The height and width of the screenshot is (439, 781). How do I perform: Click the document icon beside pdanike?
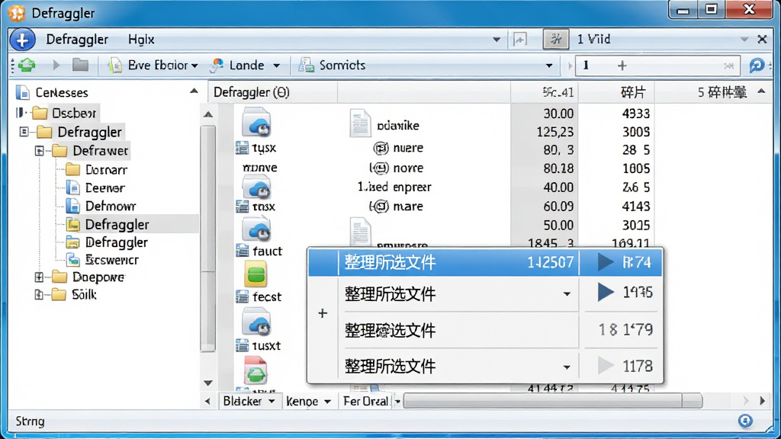tap(360, 123)
